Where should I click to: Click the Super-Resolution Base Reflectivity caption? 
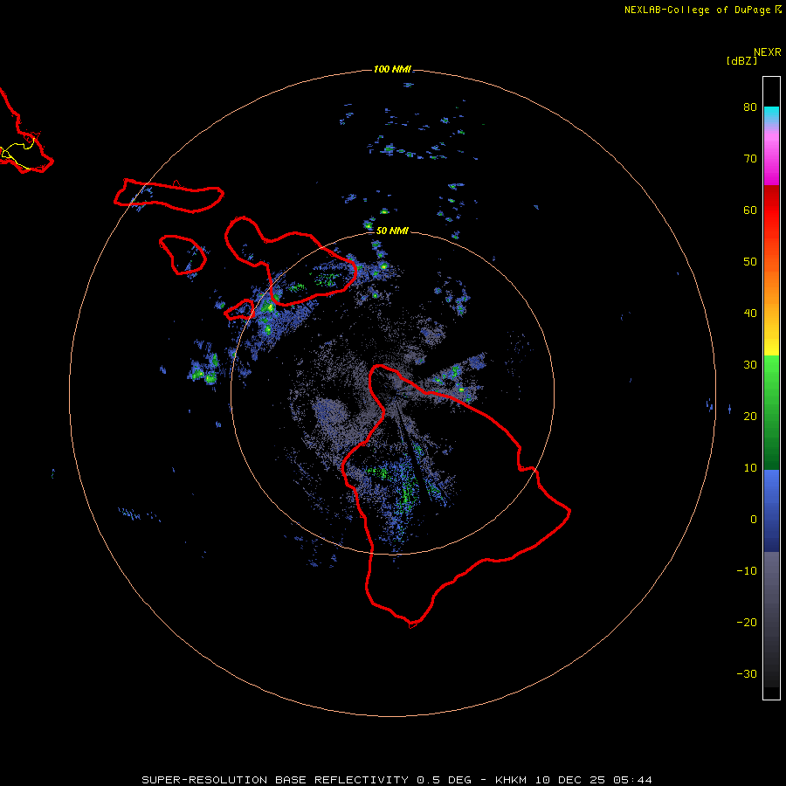(x=397, y=780)
